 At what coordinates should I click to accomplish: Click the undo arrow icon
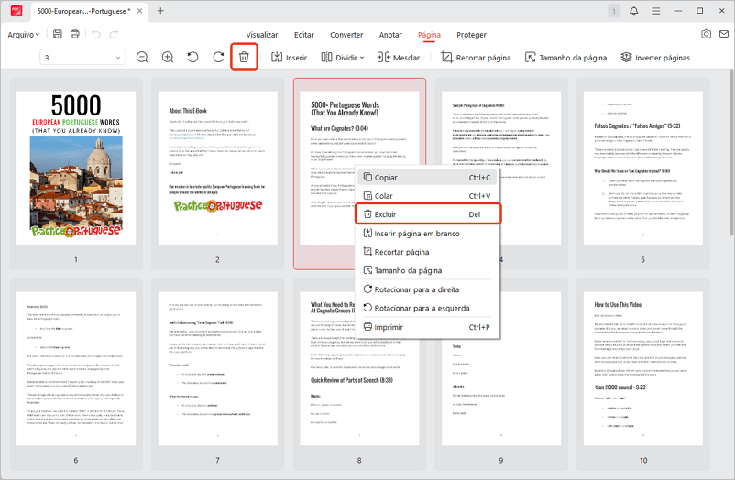[96, 34]
